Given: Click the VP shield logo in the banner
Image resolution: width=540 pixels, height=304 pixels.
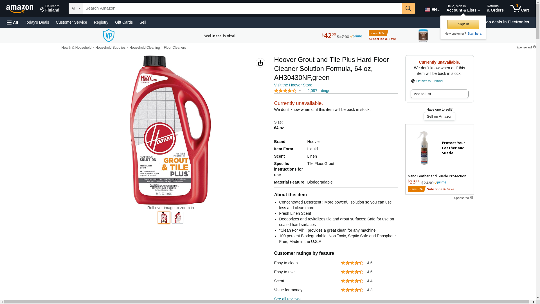Looking at the screenshot, I should pos(109,36).
